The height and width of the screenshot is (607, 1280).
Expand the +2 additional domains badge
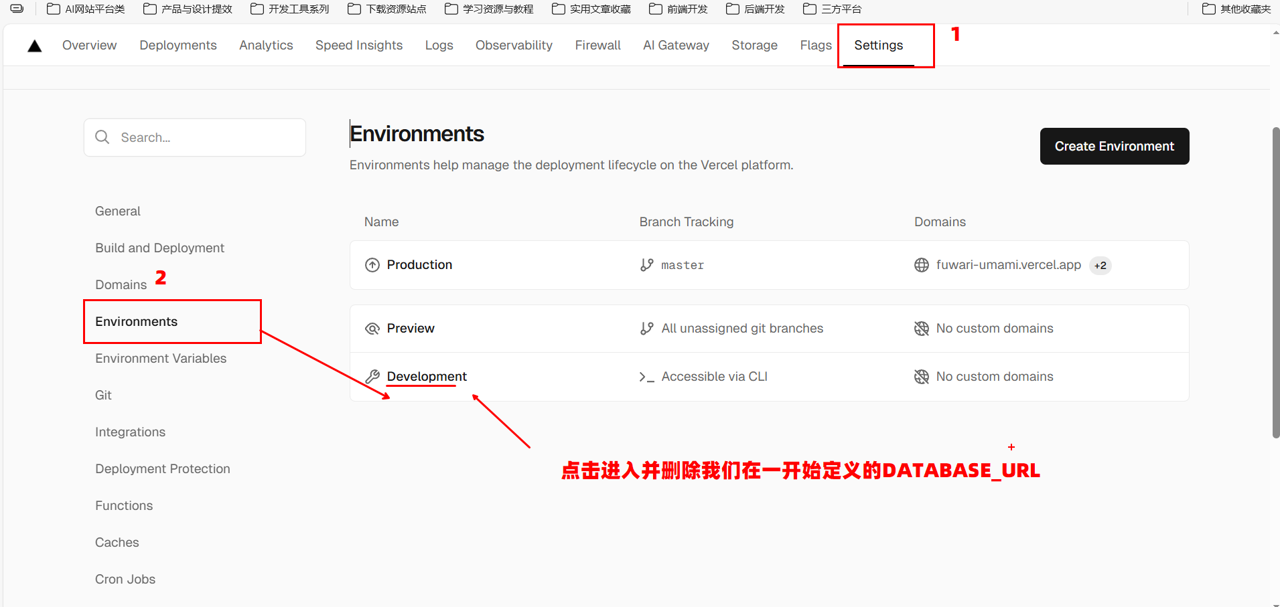click(1100, 266)
